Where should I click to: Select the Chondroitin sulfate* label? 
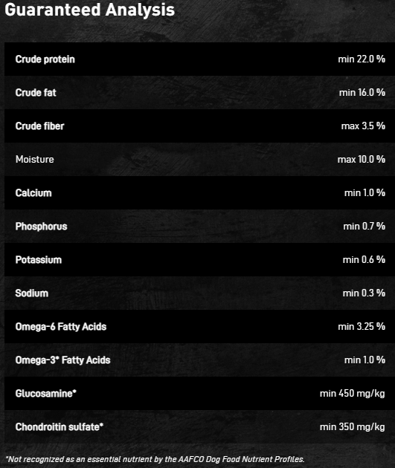tap(60, 427)
